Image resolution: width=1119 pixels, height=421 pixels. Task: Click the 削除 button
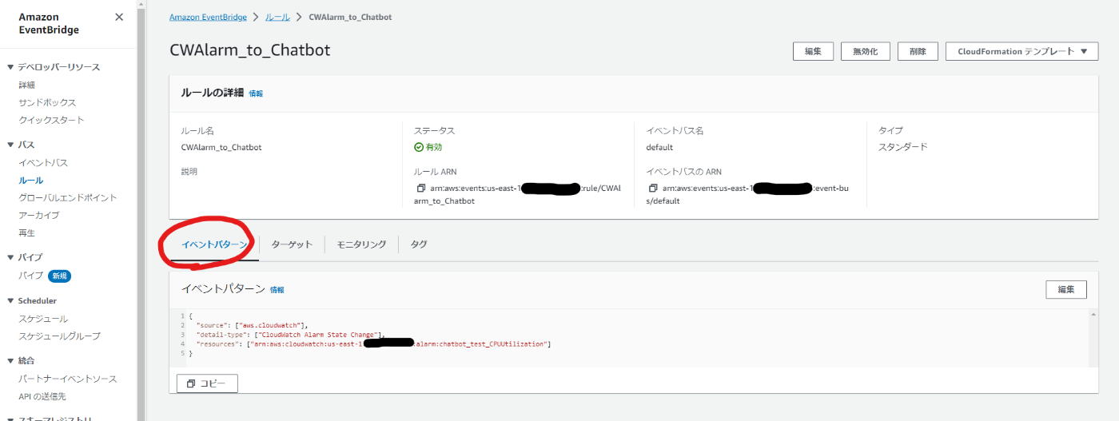[918, 51]
